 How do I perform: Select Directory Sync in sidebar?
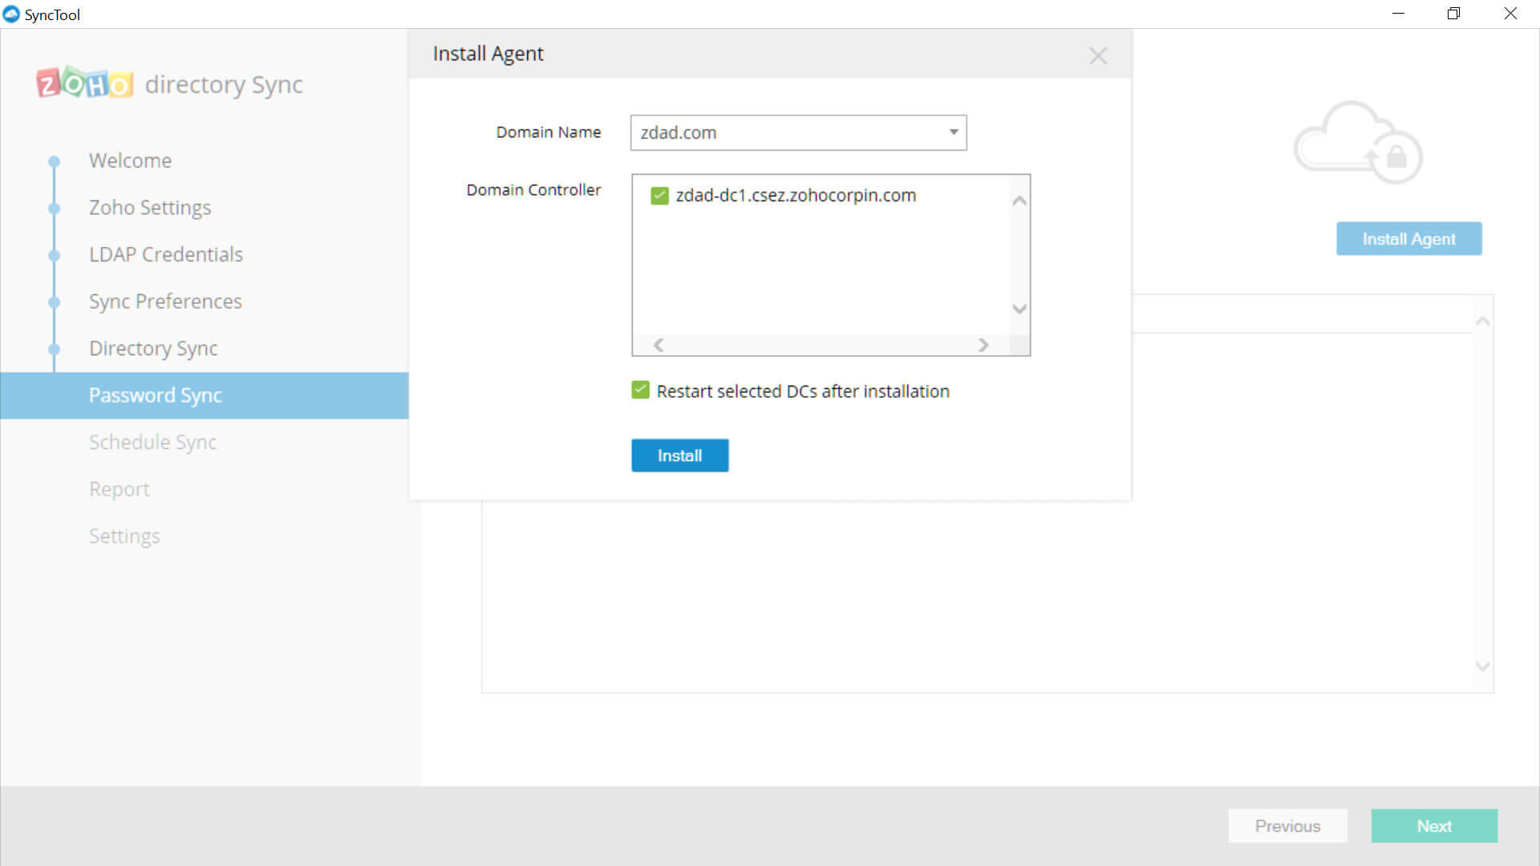[x=153, y=348]
